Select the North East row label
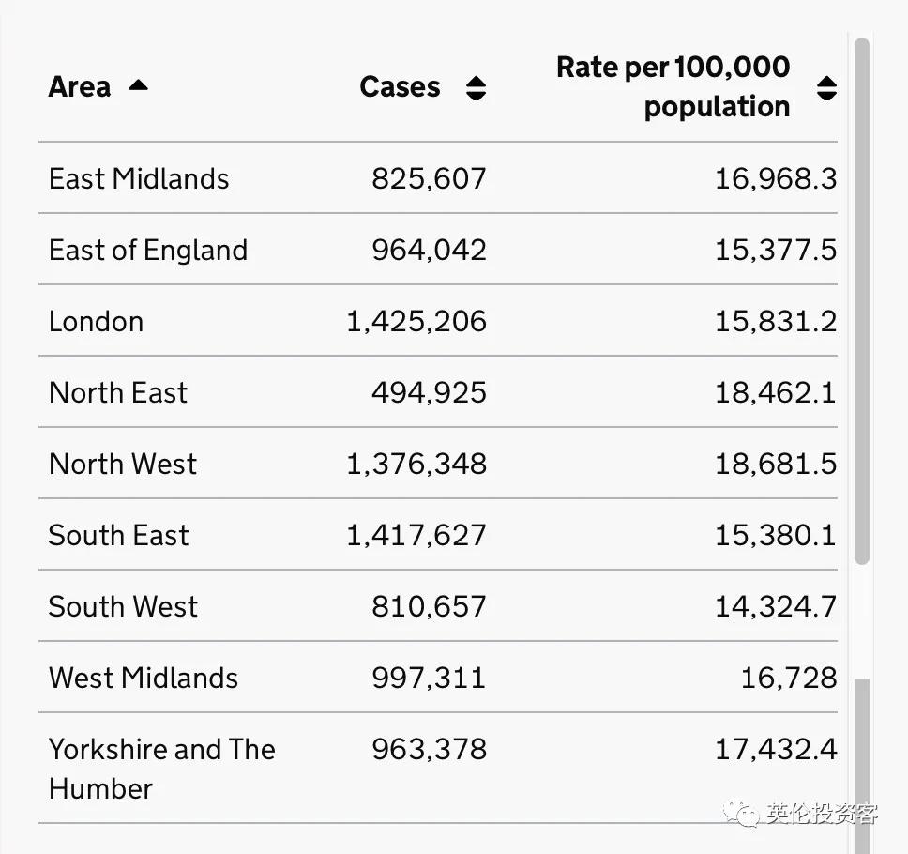 coord(118,392)
